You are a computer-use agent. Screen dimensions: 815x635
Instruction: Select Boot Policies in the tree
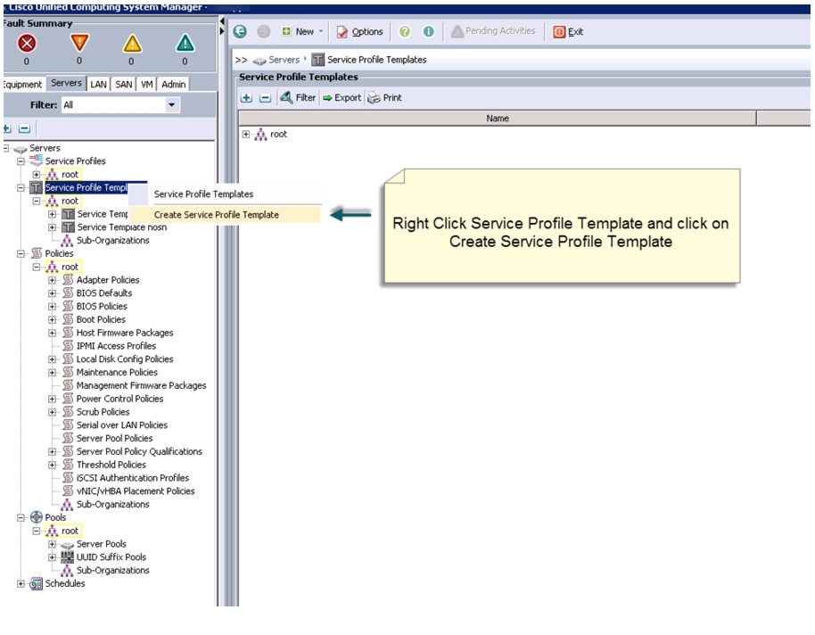[x=101, y=319]
